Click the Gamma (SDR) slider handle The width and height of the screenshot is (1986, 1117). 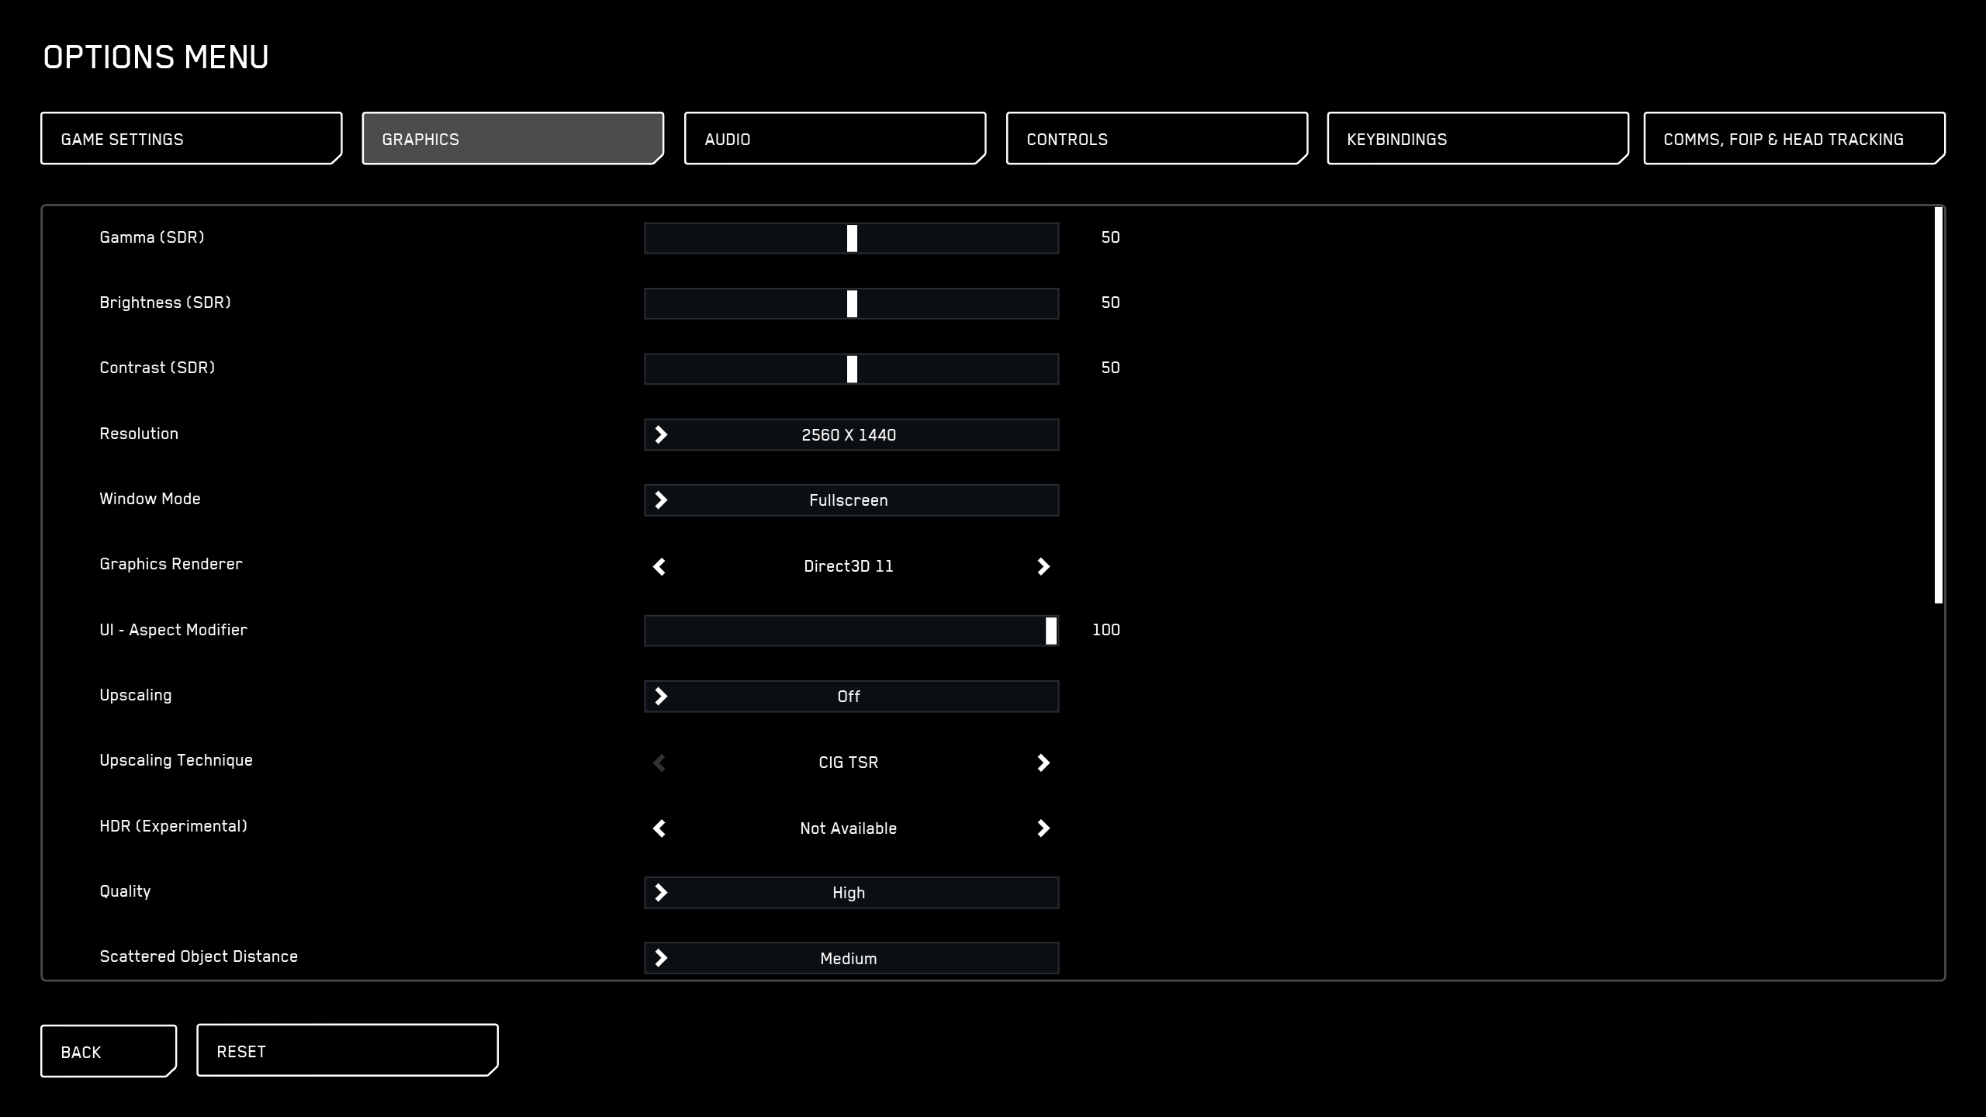pyautogui.click(x=853, y=238)
